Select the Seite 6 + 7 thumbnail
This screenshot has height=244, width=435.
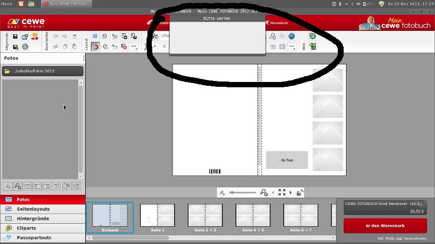pos(301,217)
